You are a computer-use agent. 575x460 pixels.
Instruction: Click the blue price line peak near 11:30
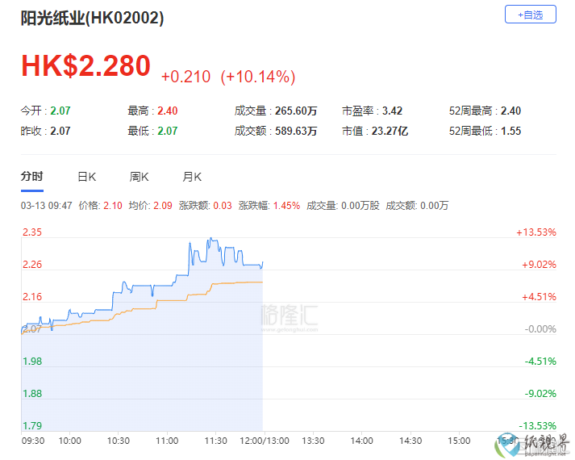click(210, 238)
